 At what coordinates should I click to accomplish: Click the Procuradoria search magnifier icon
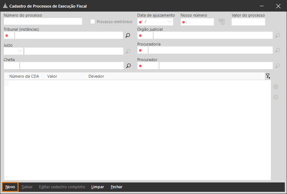[277, 50]
